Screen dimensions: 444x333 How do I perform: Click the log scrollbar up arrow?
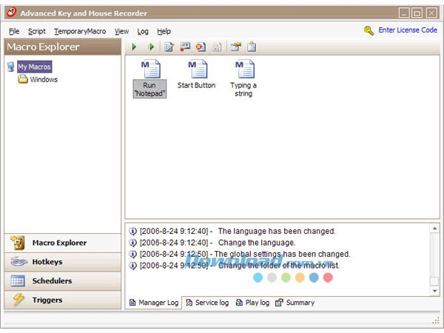click(x=434, y=228)
